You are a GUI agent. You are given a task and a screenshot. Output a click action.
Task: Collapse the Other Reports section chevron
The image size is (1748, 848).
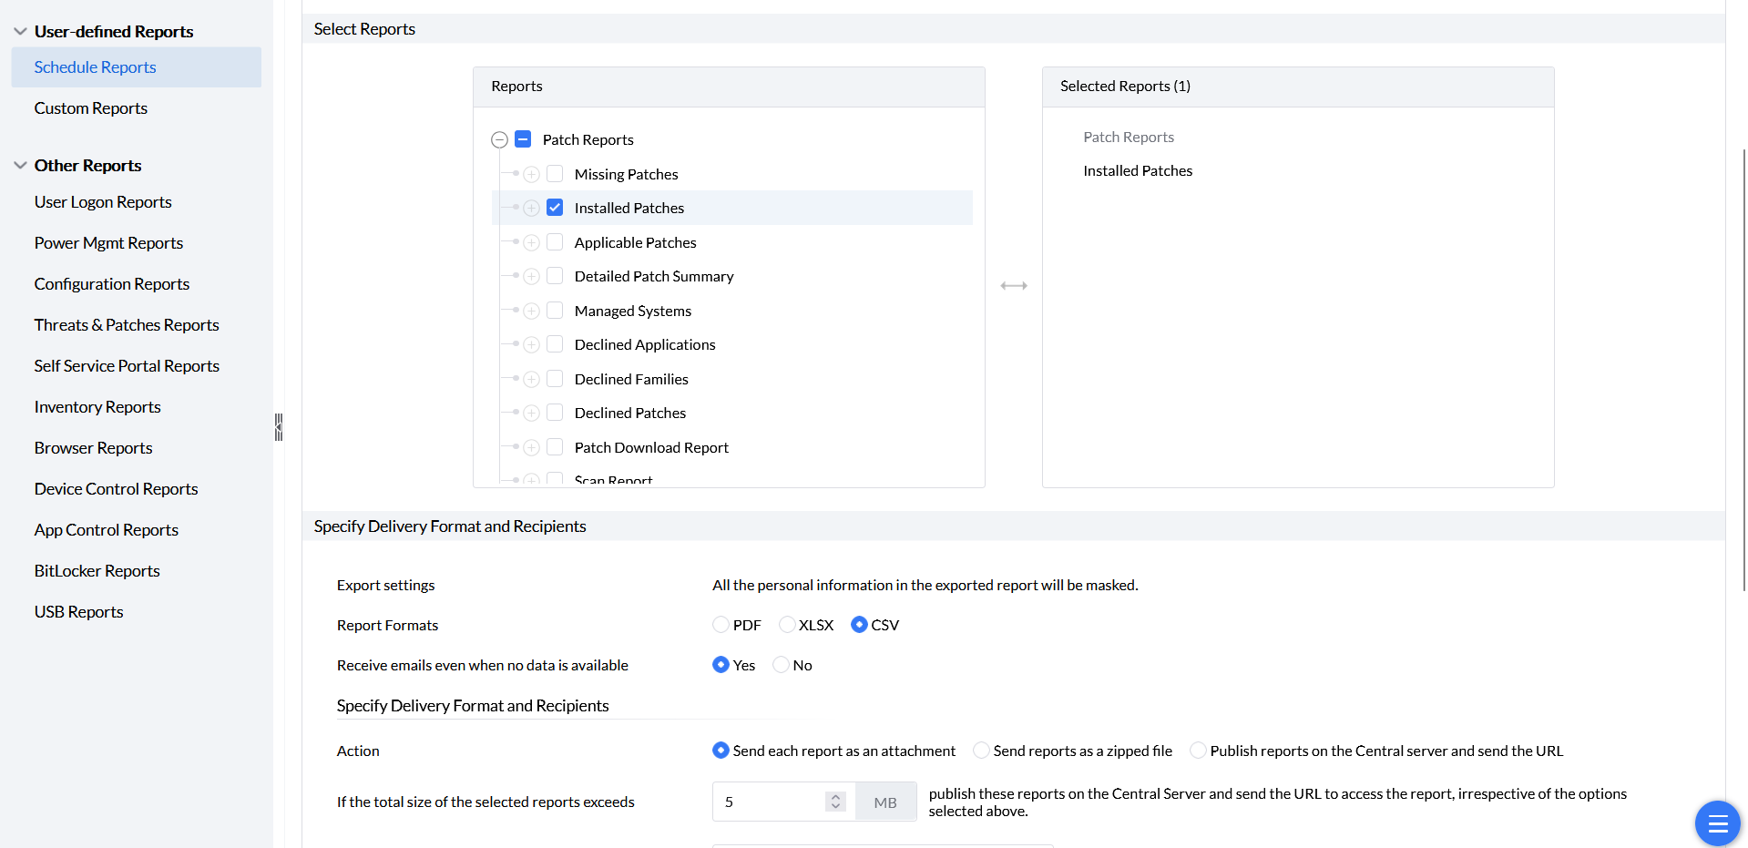coord(20,166)
